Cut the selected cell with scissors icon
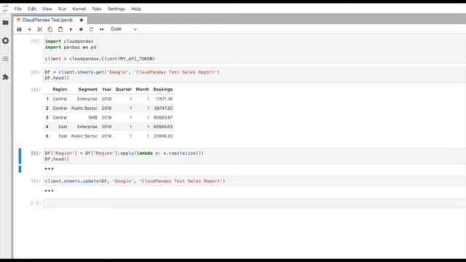Viewport: 466px width, 262px height. coord(39,29)
